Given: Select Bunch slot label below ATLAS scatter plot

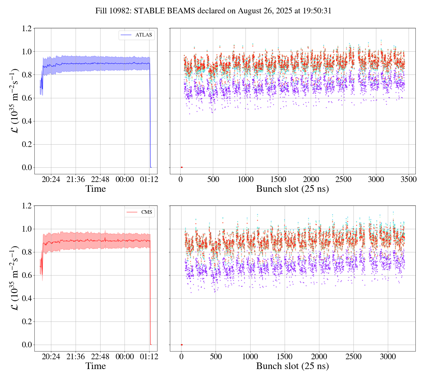Looking at the screenshot, I should [x=292, y=189].
